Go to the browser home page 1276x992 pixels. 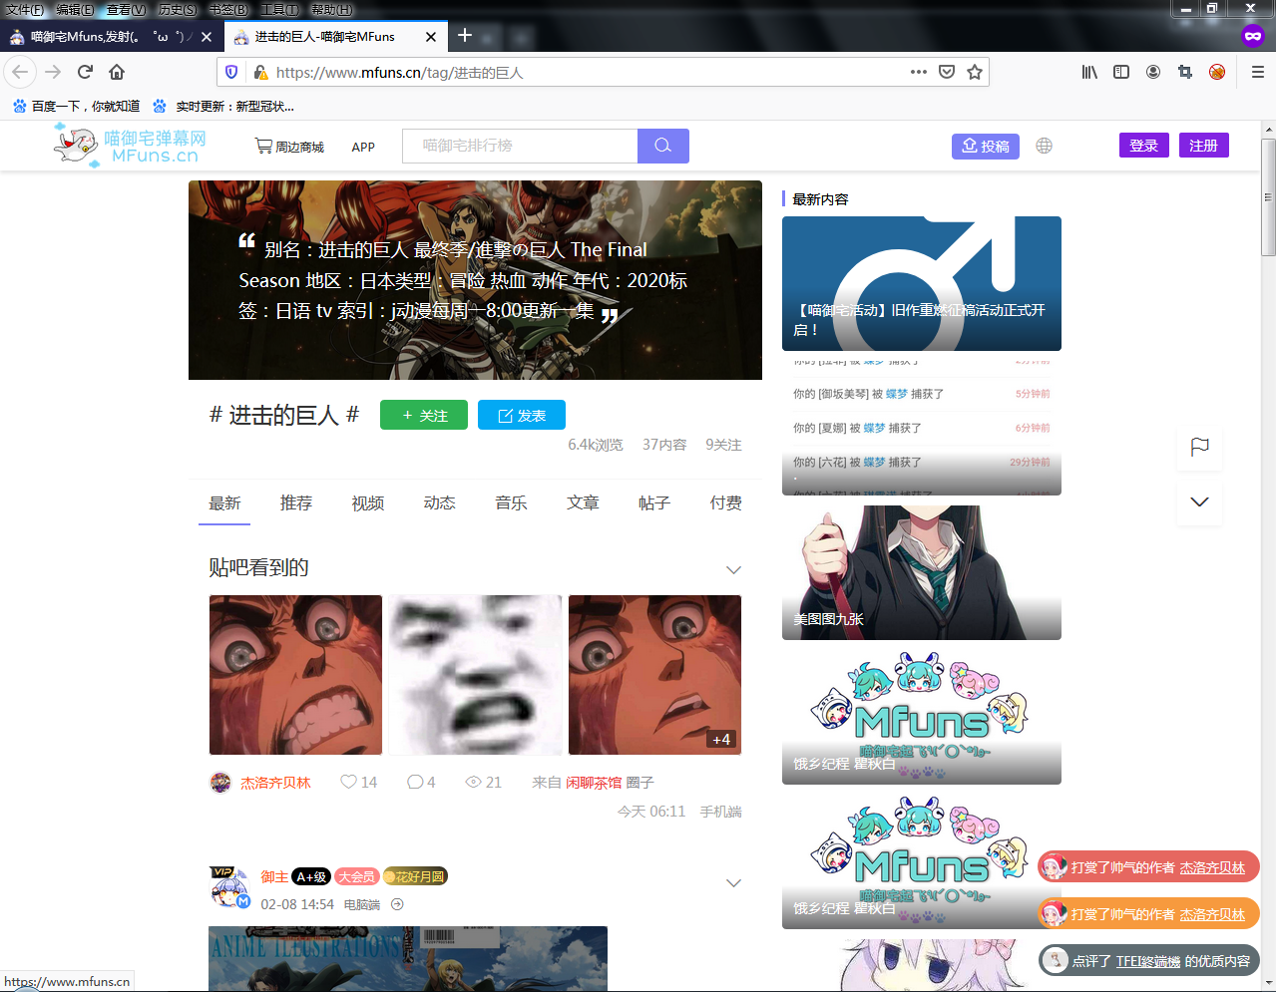[x=117, y=72]
